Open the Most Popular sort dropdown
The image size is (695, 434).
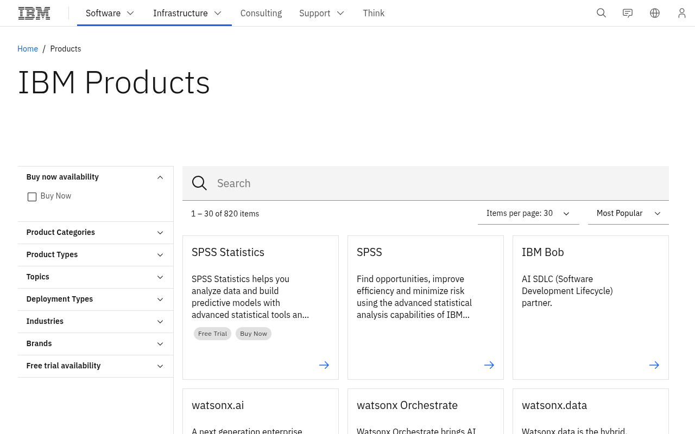click(x=628, y=213)
